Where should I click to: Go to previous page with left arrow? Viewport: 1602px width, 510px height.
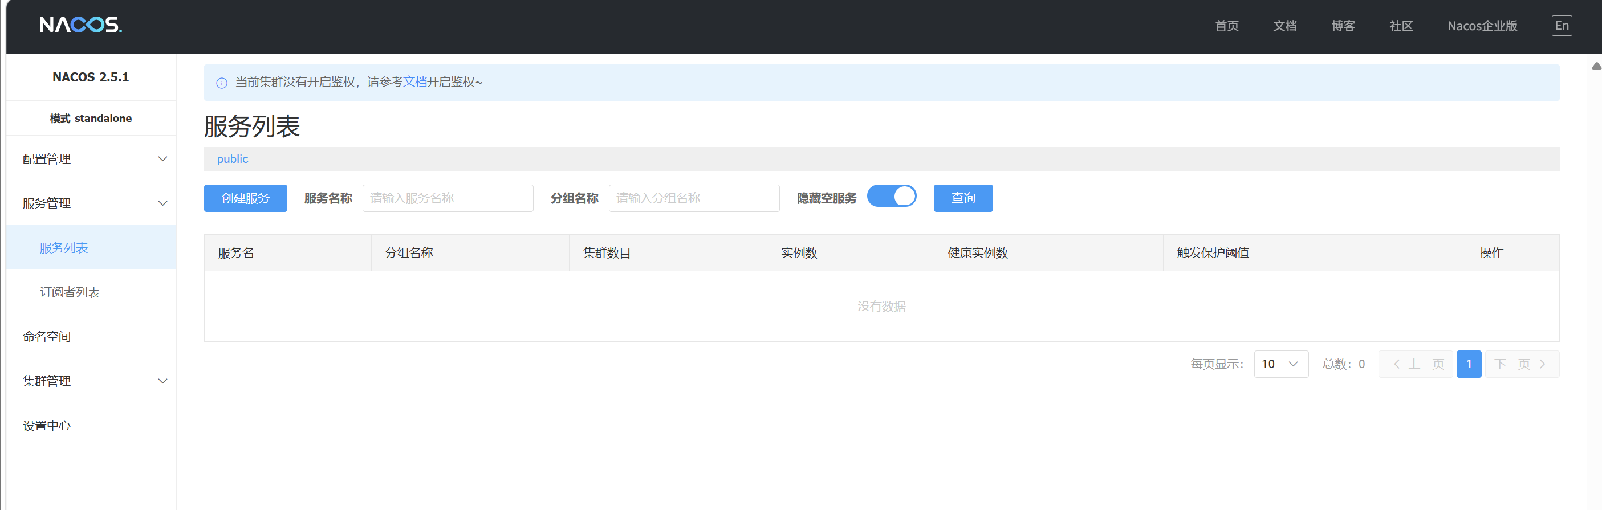pyautogui.click(x=1397, y=364)
